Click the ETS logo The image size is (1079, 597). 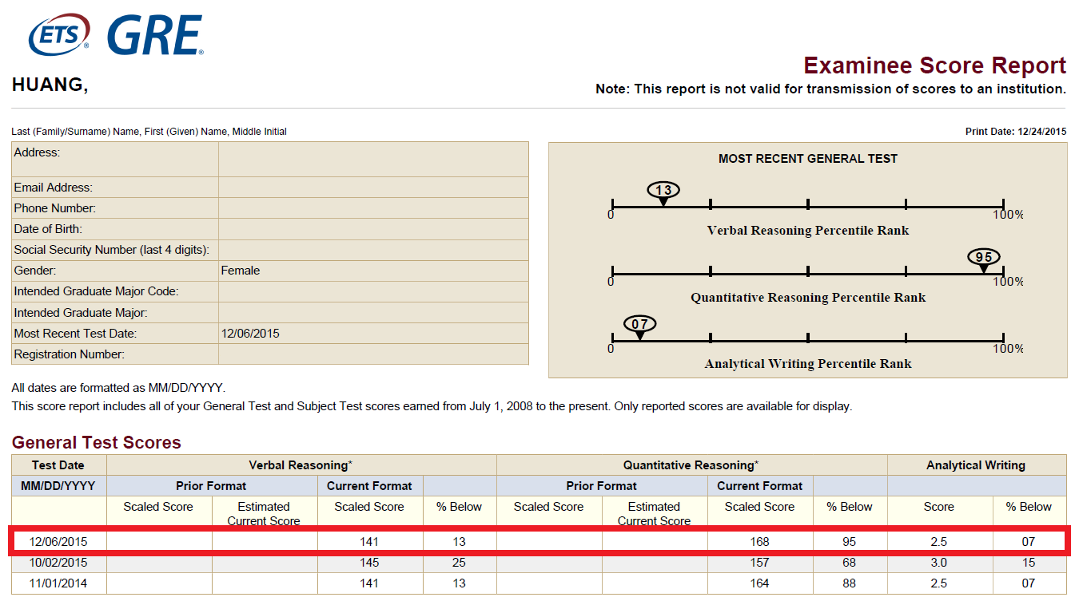[x=59, y=35]
